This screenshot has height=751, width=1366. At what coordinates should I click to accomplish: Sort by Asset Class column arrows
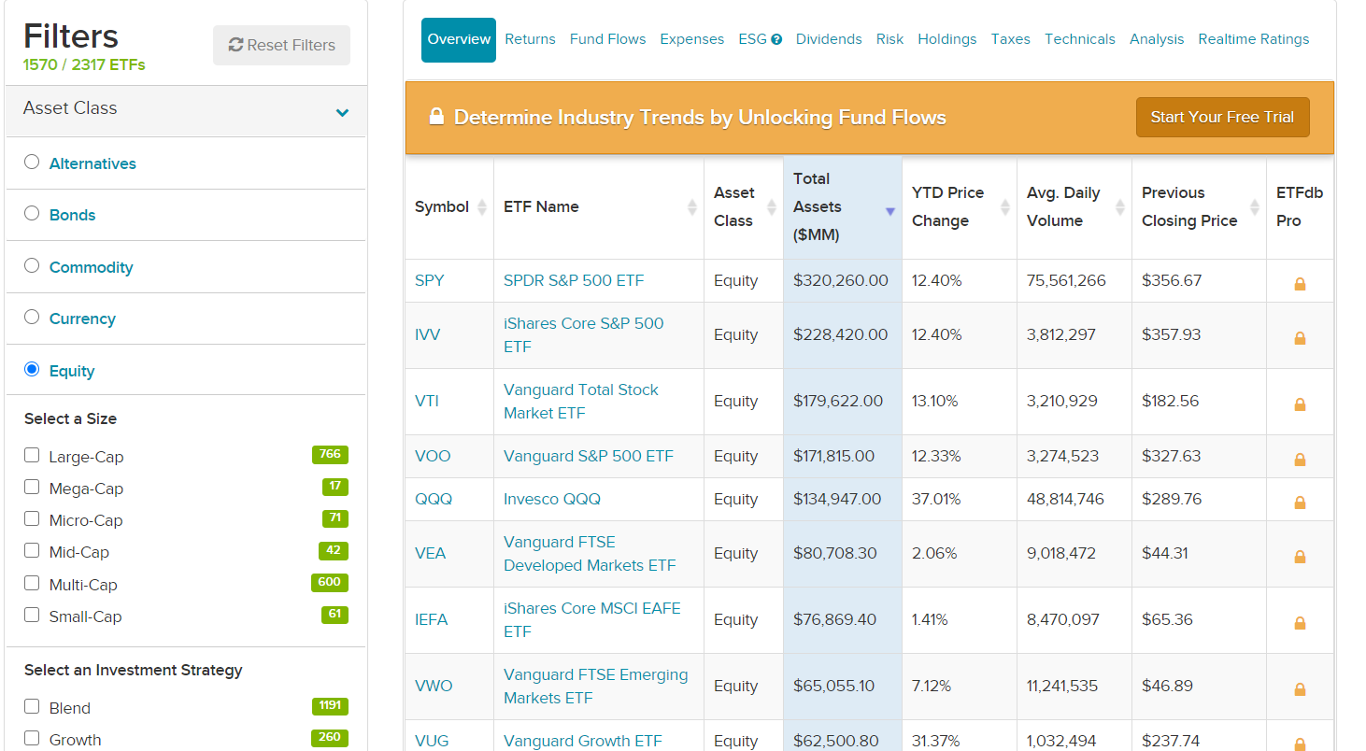click(x=772, y=207)
